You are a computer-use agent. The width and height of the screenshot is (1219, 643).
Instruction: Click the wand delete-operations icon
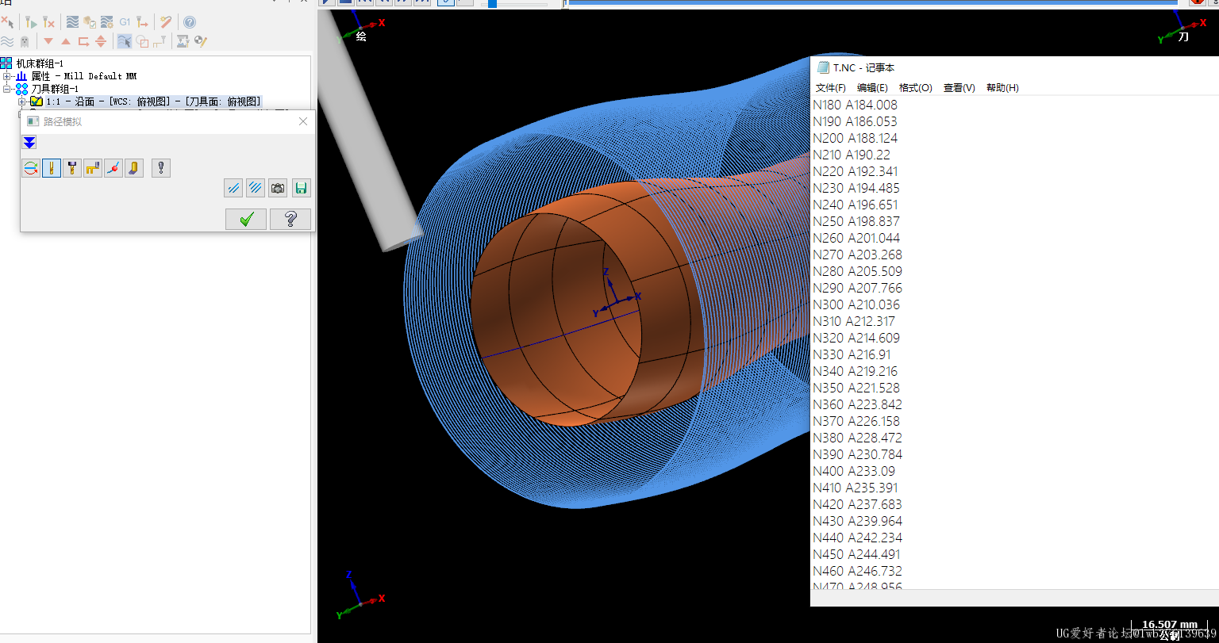pos(166,21)
